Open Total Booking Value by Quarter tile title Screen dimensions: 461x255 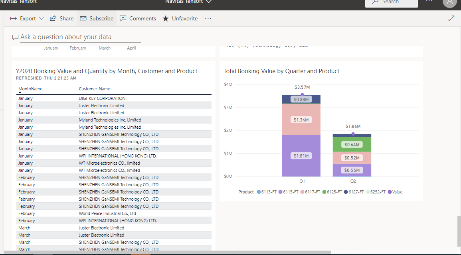tap(281, 71)
